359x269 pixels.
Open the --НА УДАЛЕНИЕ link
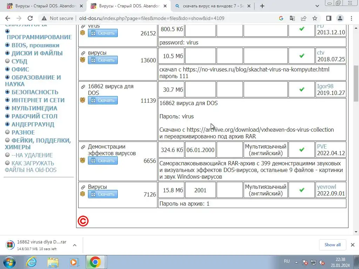coord(32,155)
